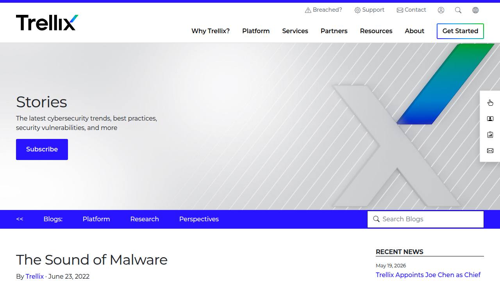Click The Sound of Malware heading
500x281 pixels.
click(x=92, y=260)
